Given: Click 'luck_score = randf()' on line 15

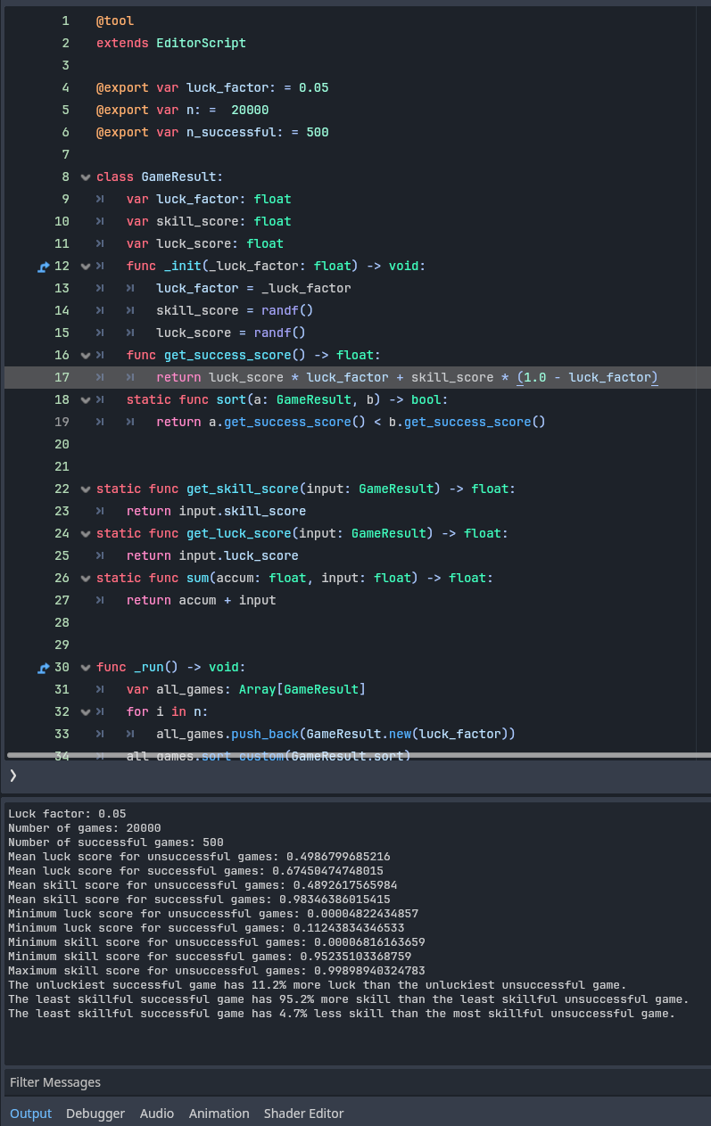Looking at the screenshot, I should coord(231,333).
